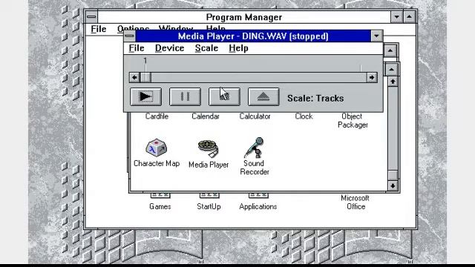Select the Media Player program icon

(209, 154)
